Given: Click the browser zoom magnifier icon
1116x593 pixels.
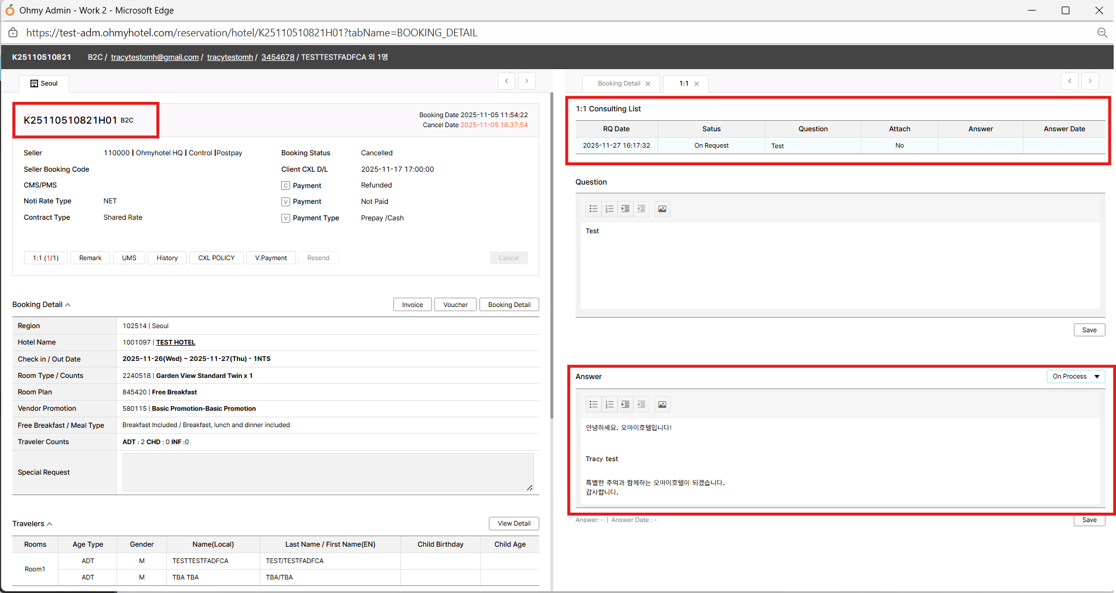Looking at the screenshot, I should pos(1102,33).
